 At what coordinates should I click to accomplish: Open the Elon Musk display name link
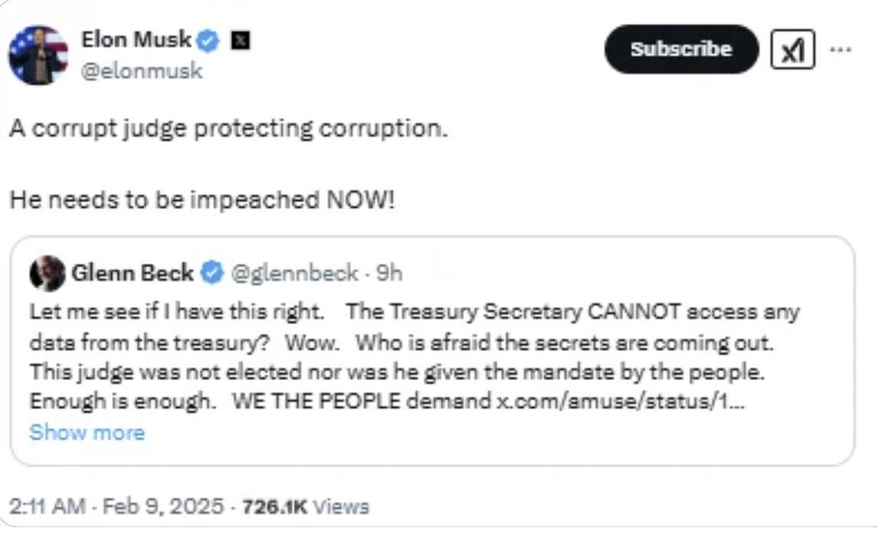point(136,40)
